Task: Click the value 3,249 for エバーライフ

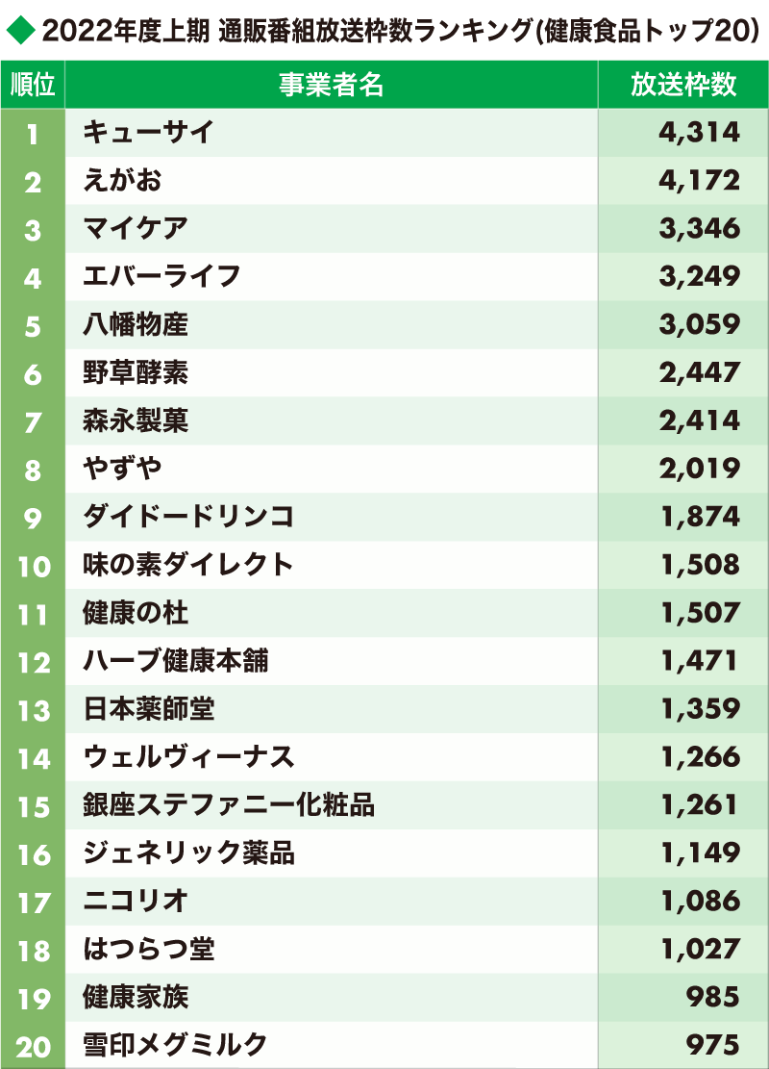Action: point(700,276)
